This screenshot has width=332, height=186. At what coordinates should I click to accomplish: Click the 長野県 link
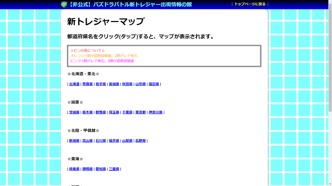(141, 141)
